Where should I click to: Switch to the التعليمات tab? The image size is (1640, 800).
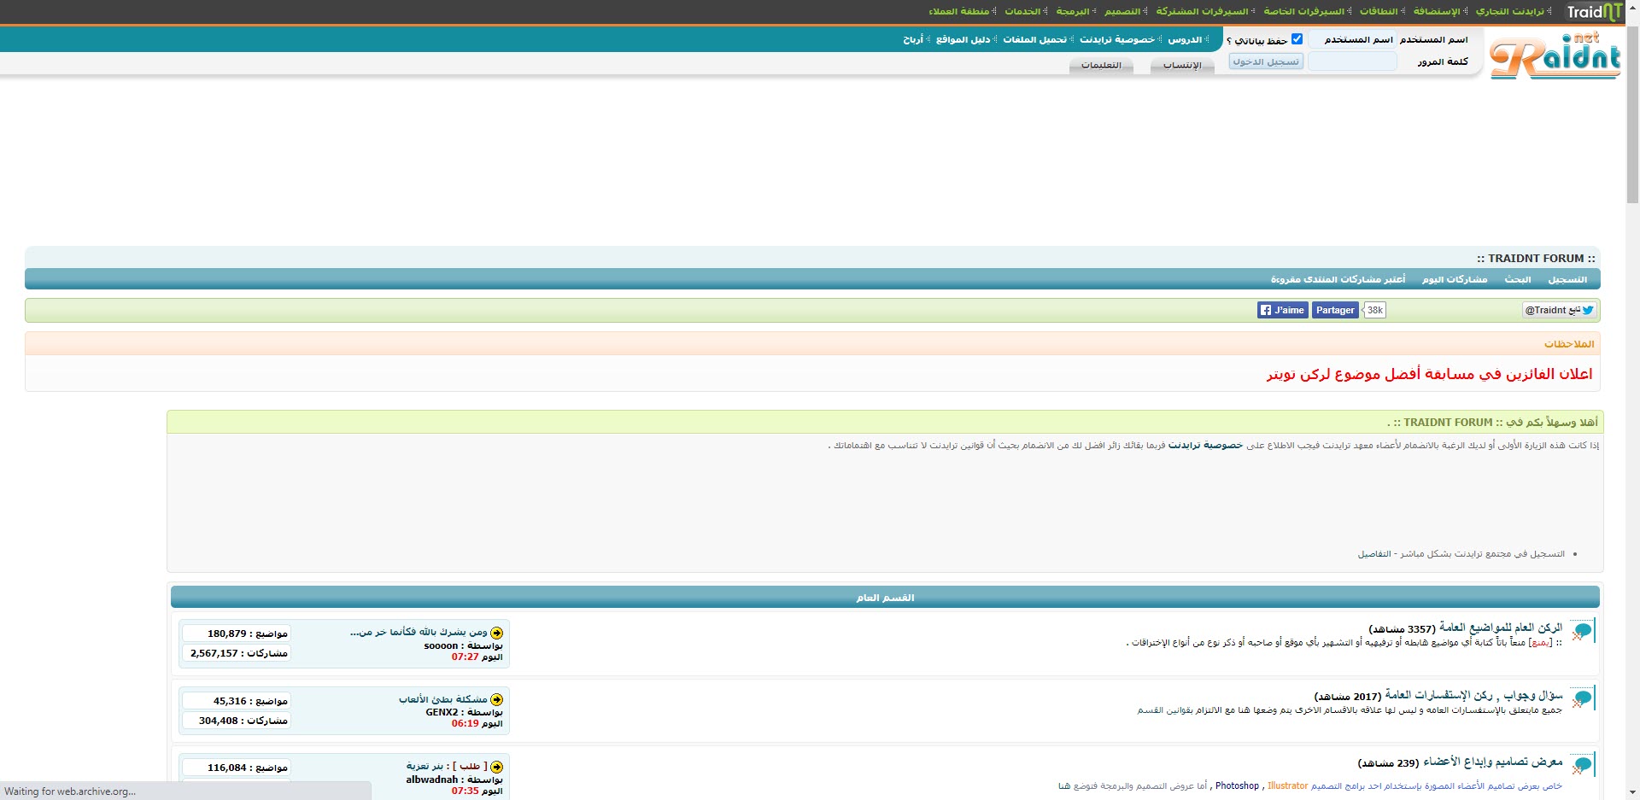[x=1101, y=66]
